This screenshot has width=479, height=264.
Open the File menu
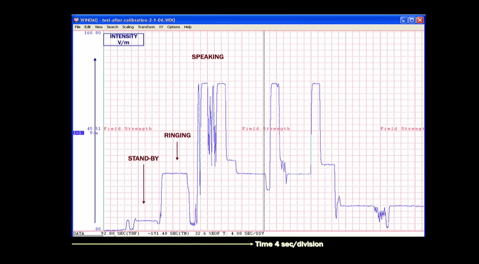point(77,27)
